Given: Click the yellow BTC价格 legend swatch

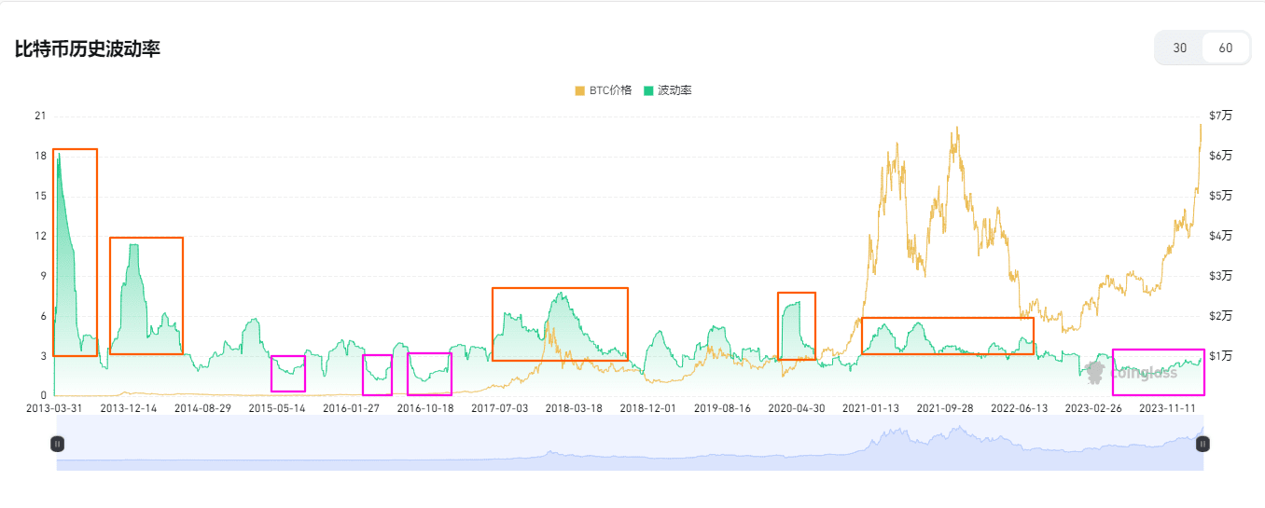Looking at the screenshot, I should point(579,90).
